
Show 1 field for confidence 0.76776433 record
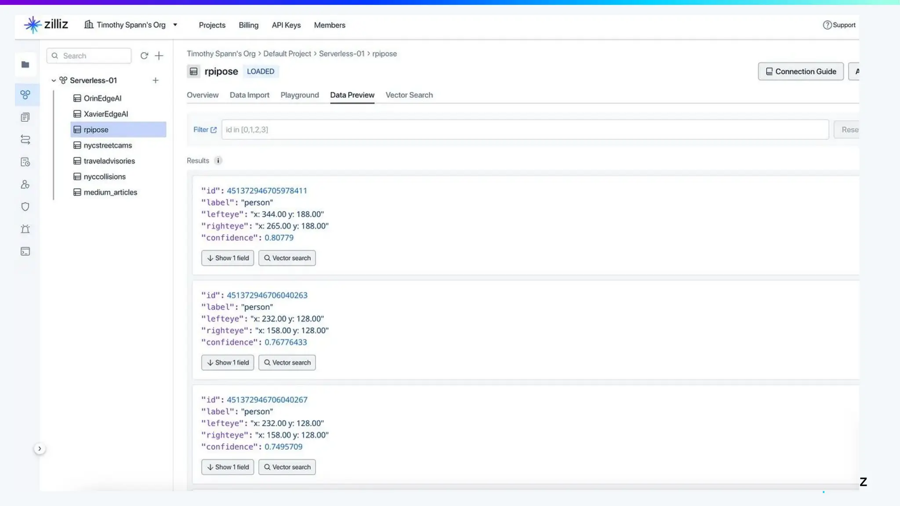pyautogui.click(x=228, y=362)
